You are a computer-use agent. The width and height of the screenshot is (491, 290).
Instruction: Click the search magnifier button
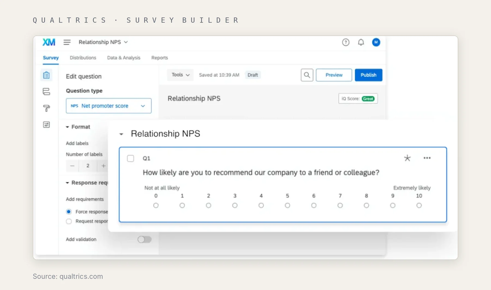[x=307, y=75]
